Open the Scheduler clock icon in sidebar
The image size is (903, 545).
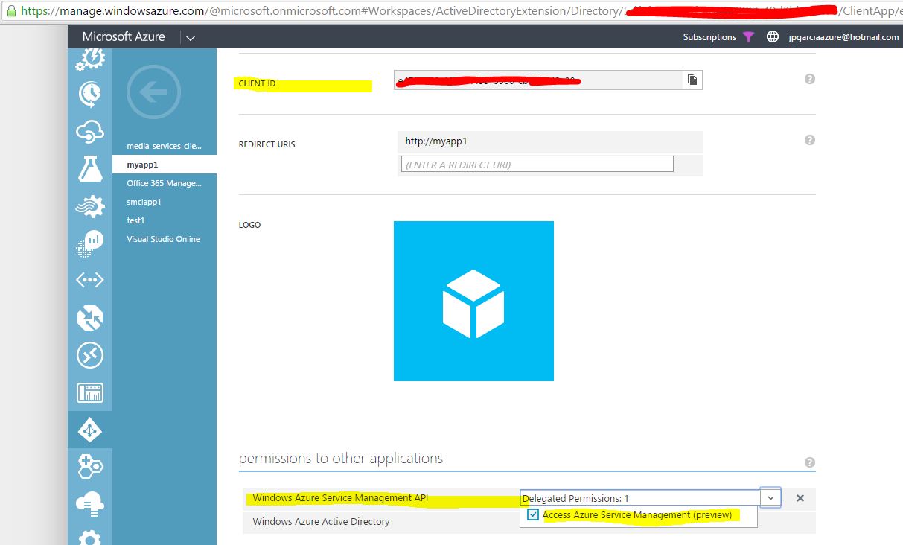90,93
